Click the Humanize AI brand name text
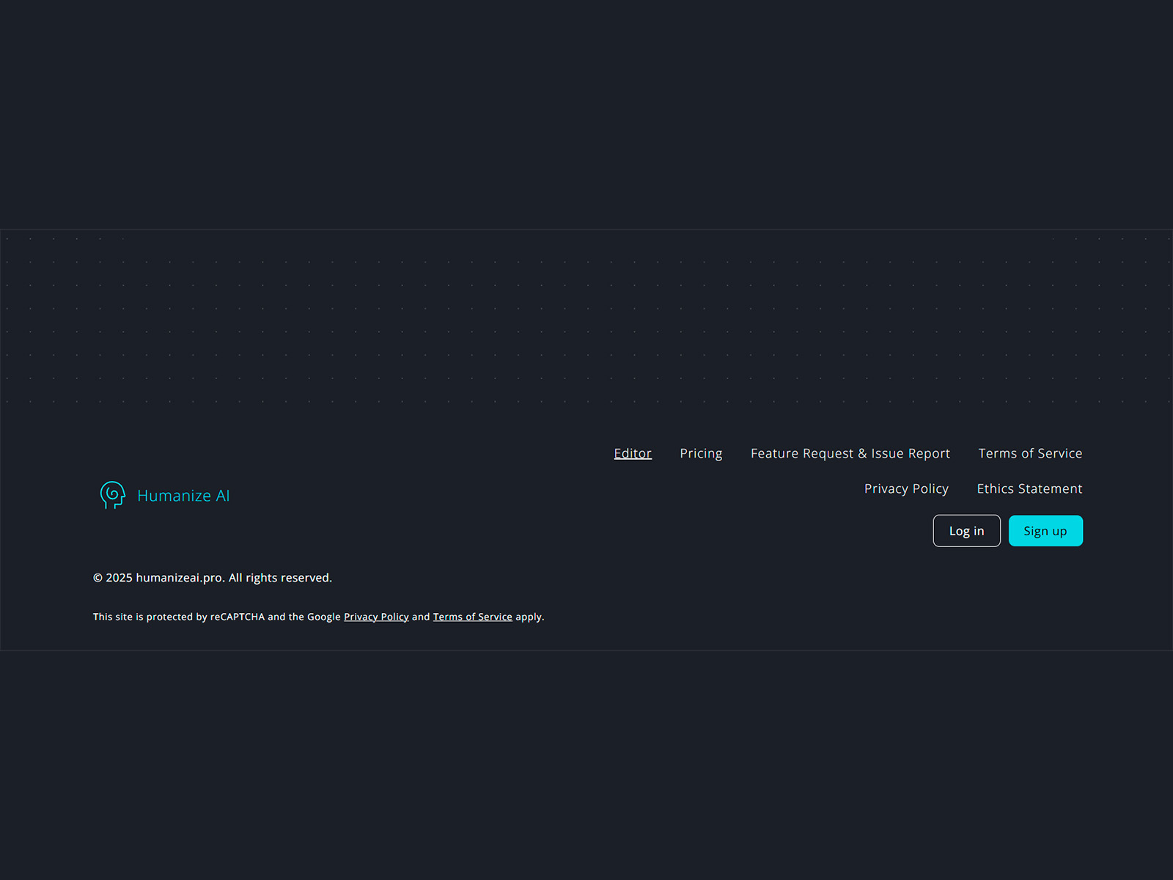The height and width of the screenshot is (880, 1173). point(183,495)
